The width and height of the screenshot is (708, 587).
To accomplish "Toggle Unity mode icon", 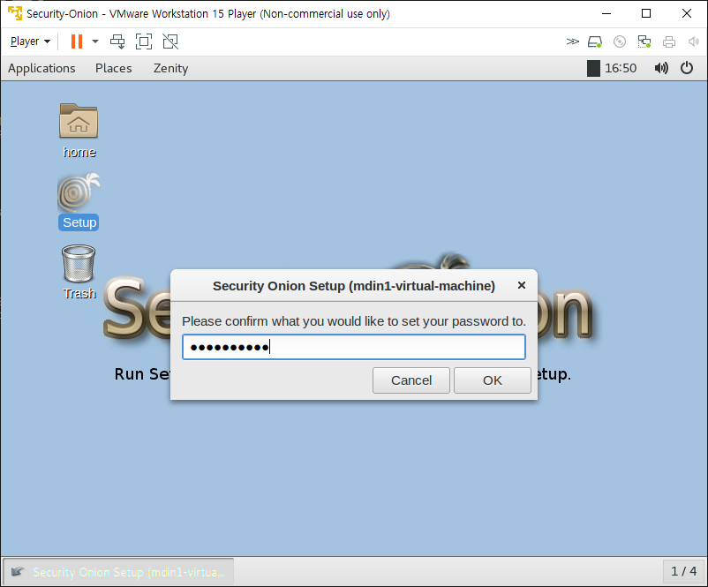I will pos(170,41).
